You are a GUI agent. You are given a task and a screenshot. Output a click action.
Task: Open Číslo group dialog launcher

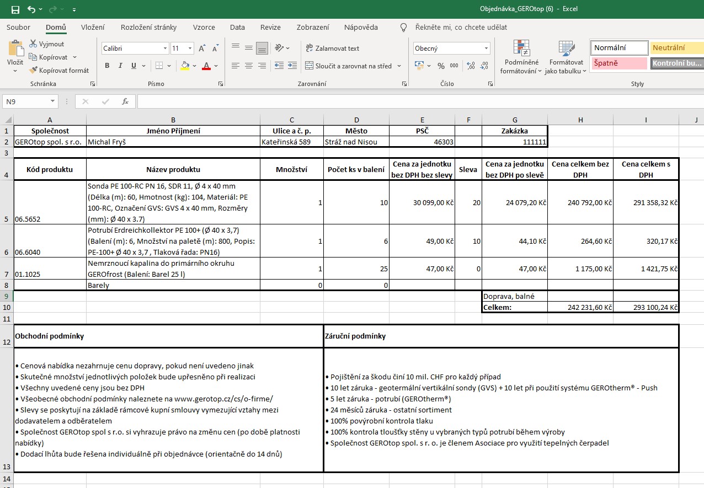pyautogui.click(x=491, y=84)
